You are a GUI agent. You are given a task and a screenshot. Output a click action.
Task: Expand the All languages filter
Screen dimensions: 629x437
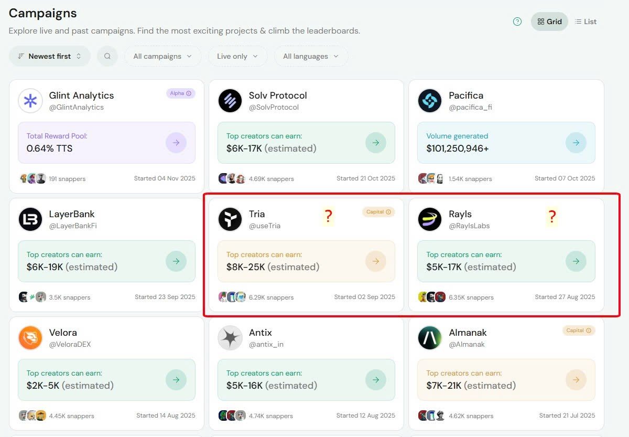tap(311, 56)
